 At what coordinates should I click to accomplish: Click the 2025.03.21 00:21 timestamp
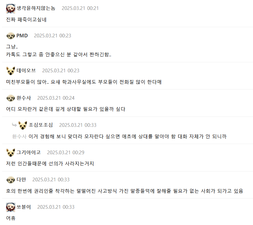[x=80, y=8]
